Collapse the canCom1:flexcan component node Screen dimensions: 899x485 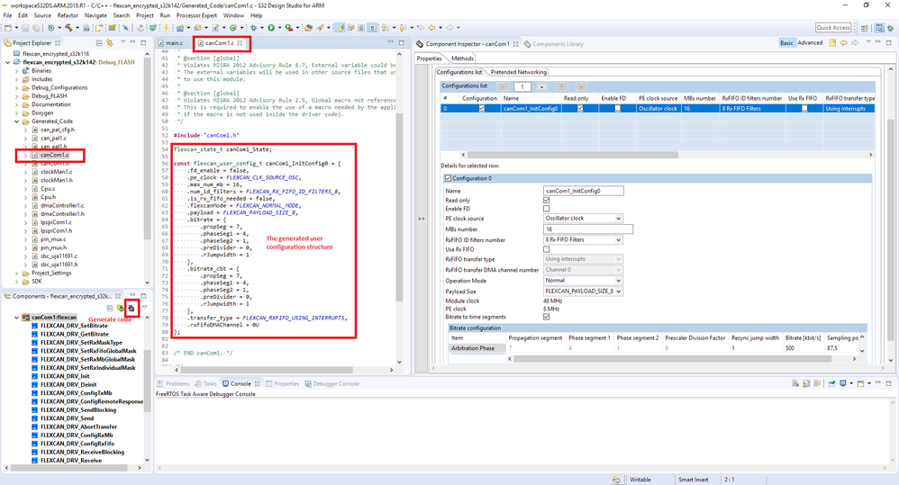point(16,318)
